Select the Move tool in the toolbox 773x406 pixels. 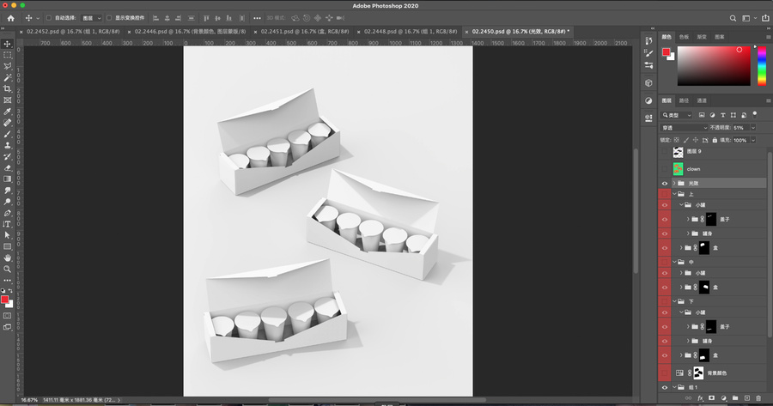(x=8, y=44)
